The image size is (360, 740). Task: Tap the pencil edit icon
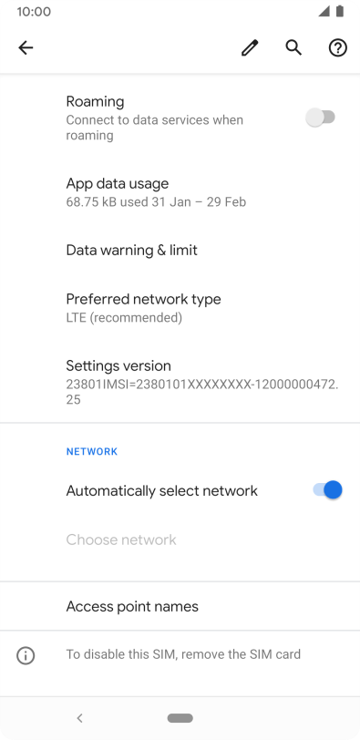250,47
